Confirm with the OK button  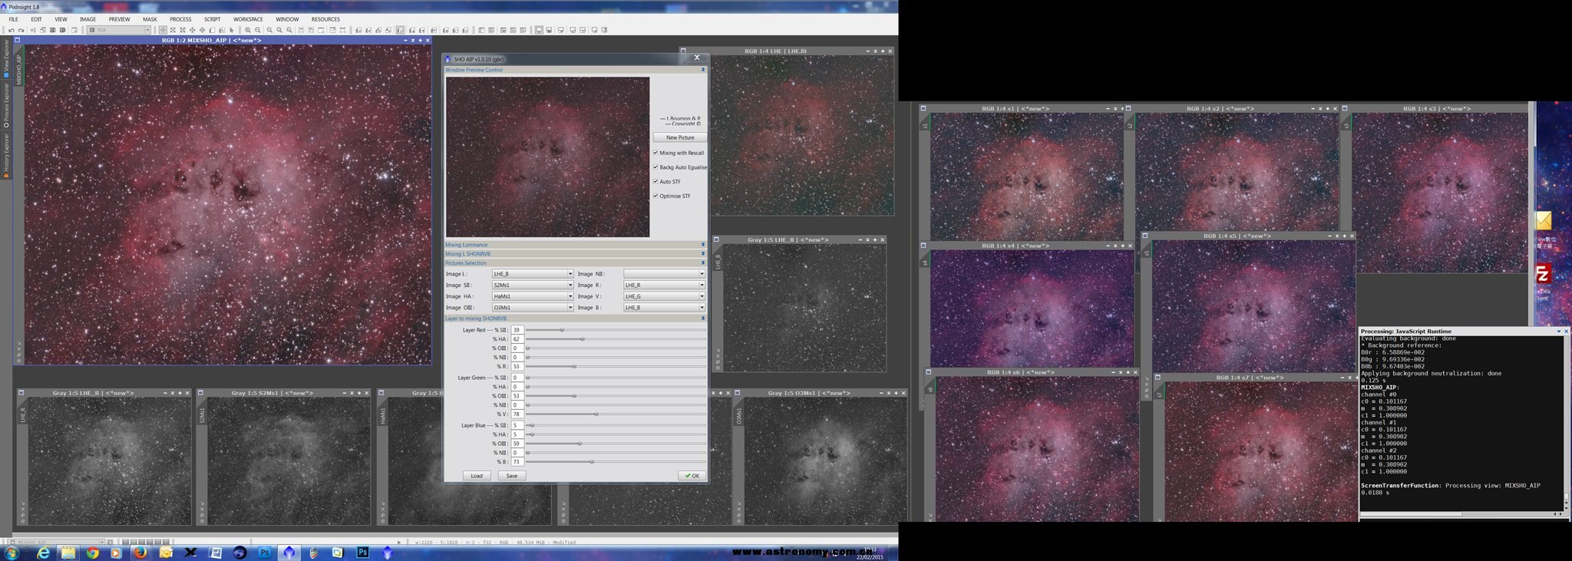[x=692, y=476]
